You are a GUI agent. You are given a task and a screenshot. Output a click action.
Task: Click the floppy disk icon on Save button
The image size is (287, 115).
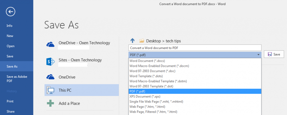(270, 54)
